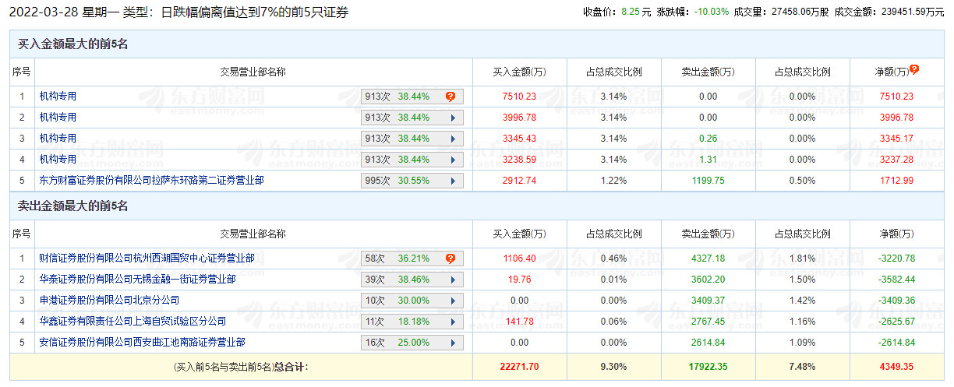Click buy amount cell 141.78
Screen dimensions: 954x387
520,322
